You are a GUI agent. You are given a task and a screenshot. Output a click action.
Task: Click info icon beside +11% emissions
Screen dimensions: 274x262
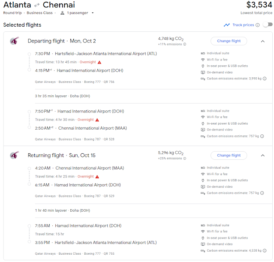pyautogui.click(x=185, y=44)
